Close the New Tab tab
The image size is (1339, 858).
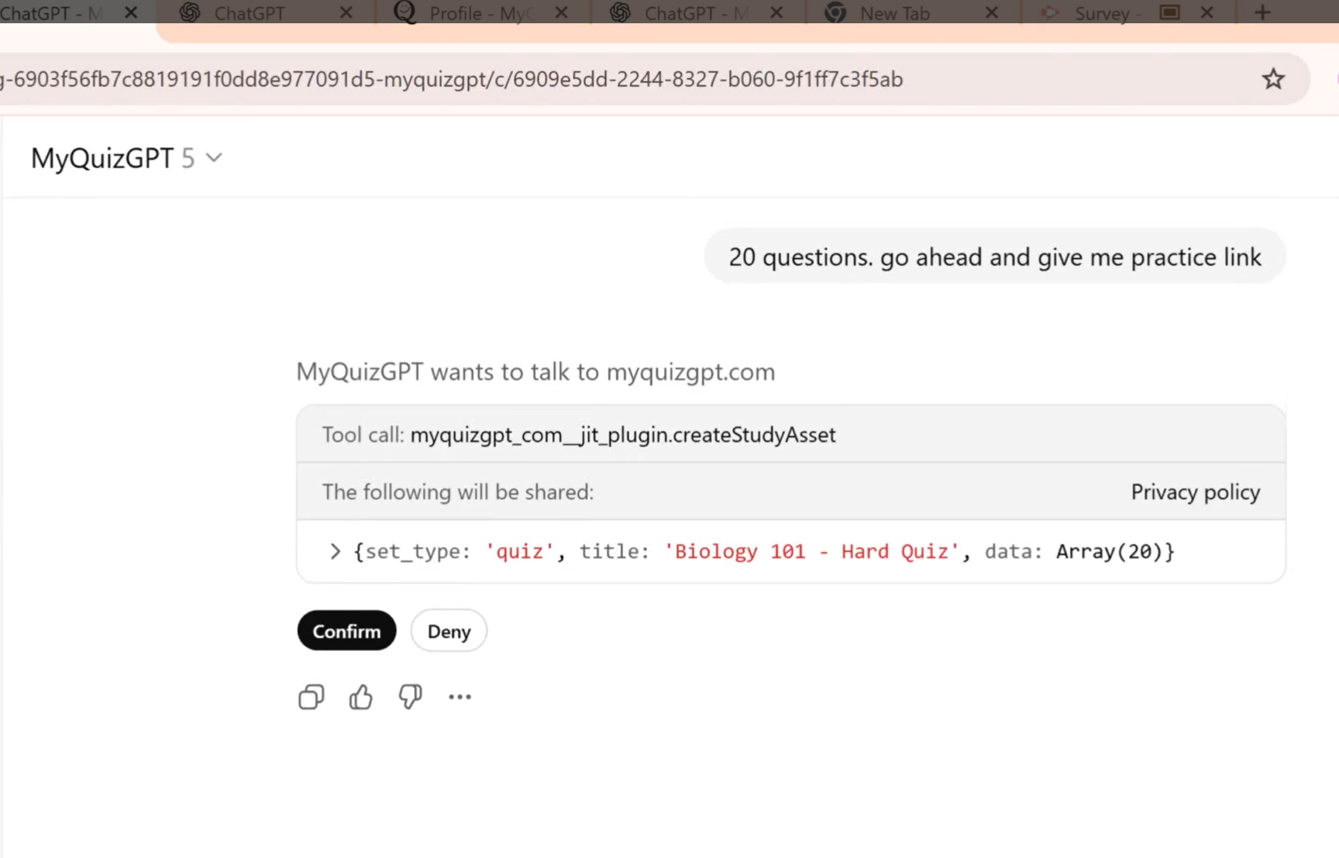(992, 12)
